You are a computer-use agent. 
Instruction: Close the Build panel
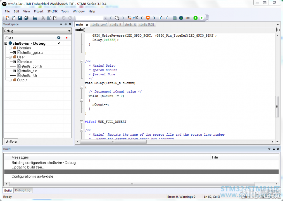tap(278, 149)
